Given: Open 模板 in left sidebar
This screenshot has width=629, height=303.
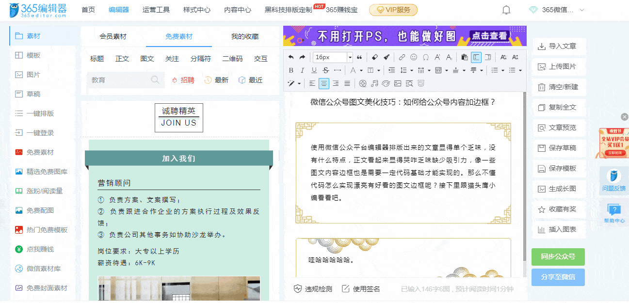Looking at the screenshot, I should click(x=34, y=55).
